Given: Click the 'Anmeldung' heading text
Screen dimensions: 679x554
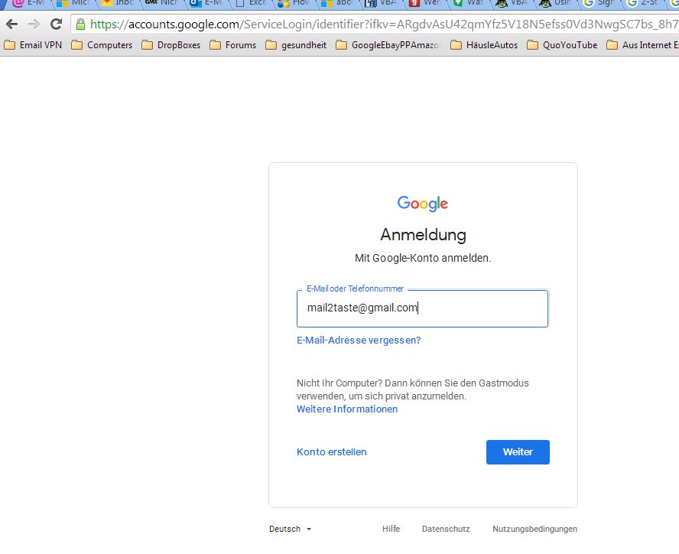Looking at the screenshot, I should pyautogui.click(x=423, y=234).
